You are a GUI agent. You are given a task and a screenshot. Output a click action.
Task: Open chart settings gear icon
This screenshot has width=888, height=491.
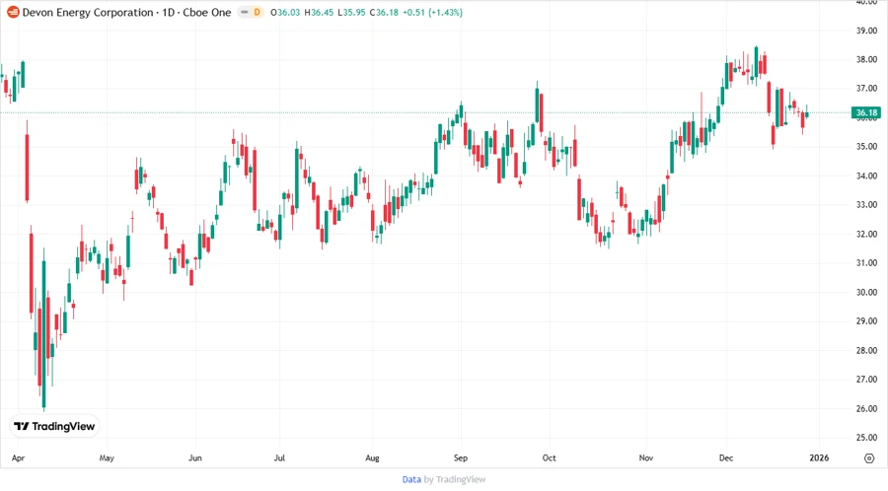[869, 458]
